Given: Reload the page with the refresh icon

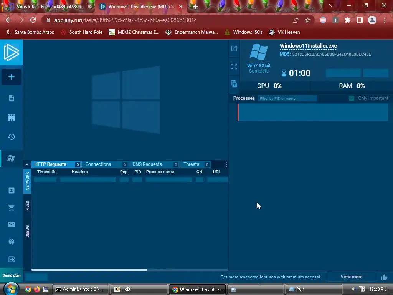Looking at the screenshot, I should point(33,20).
